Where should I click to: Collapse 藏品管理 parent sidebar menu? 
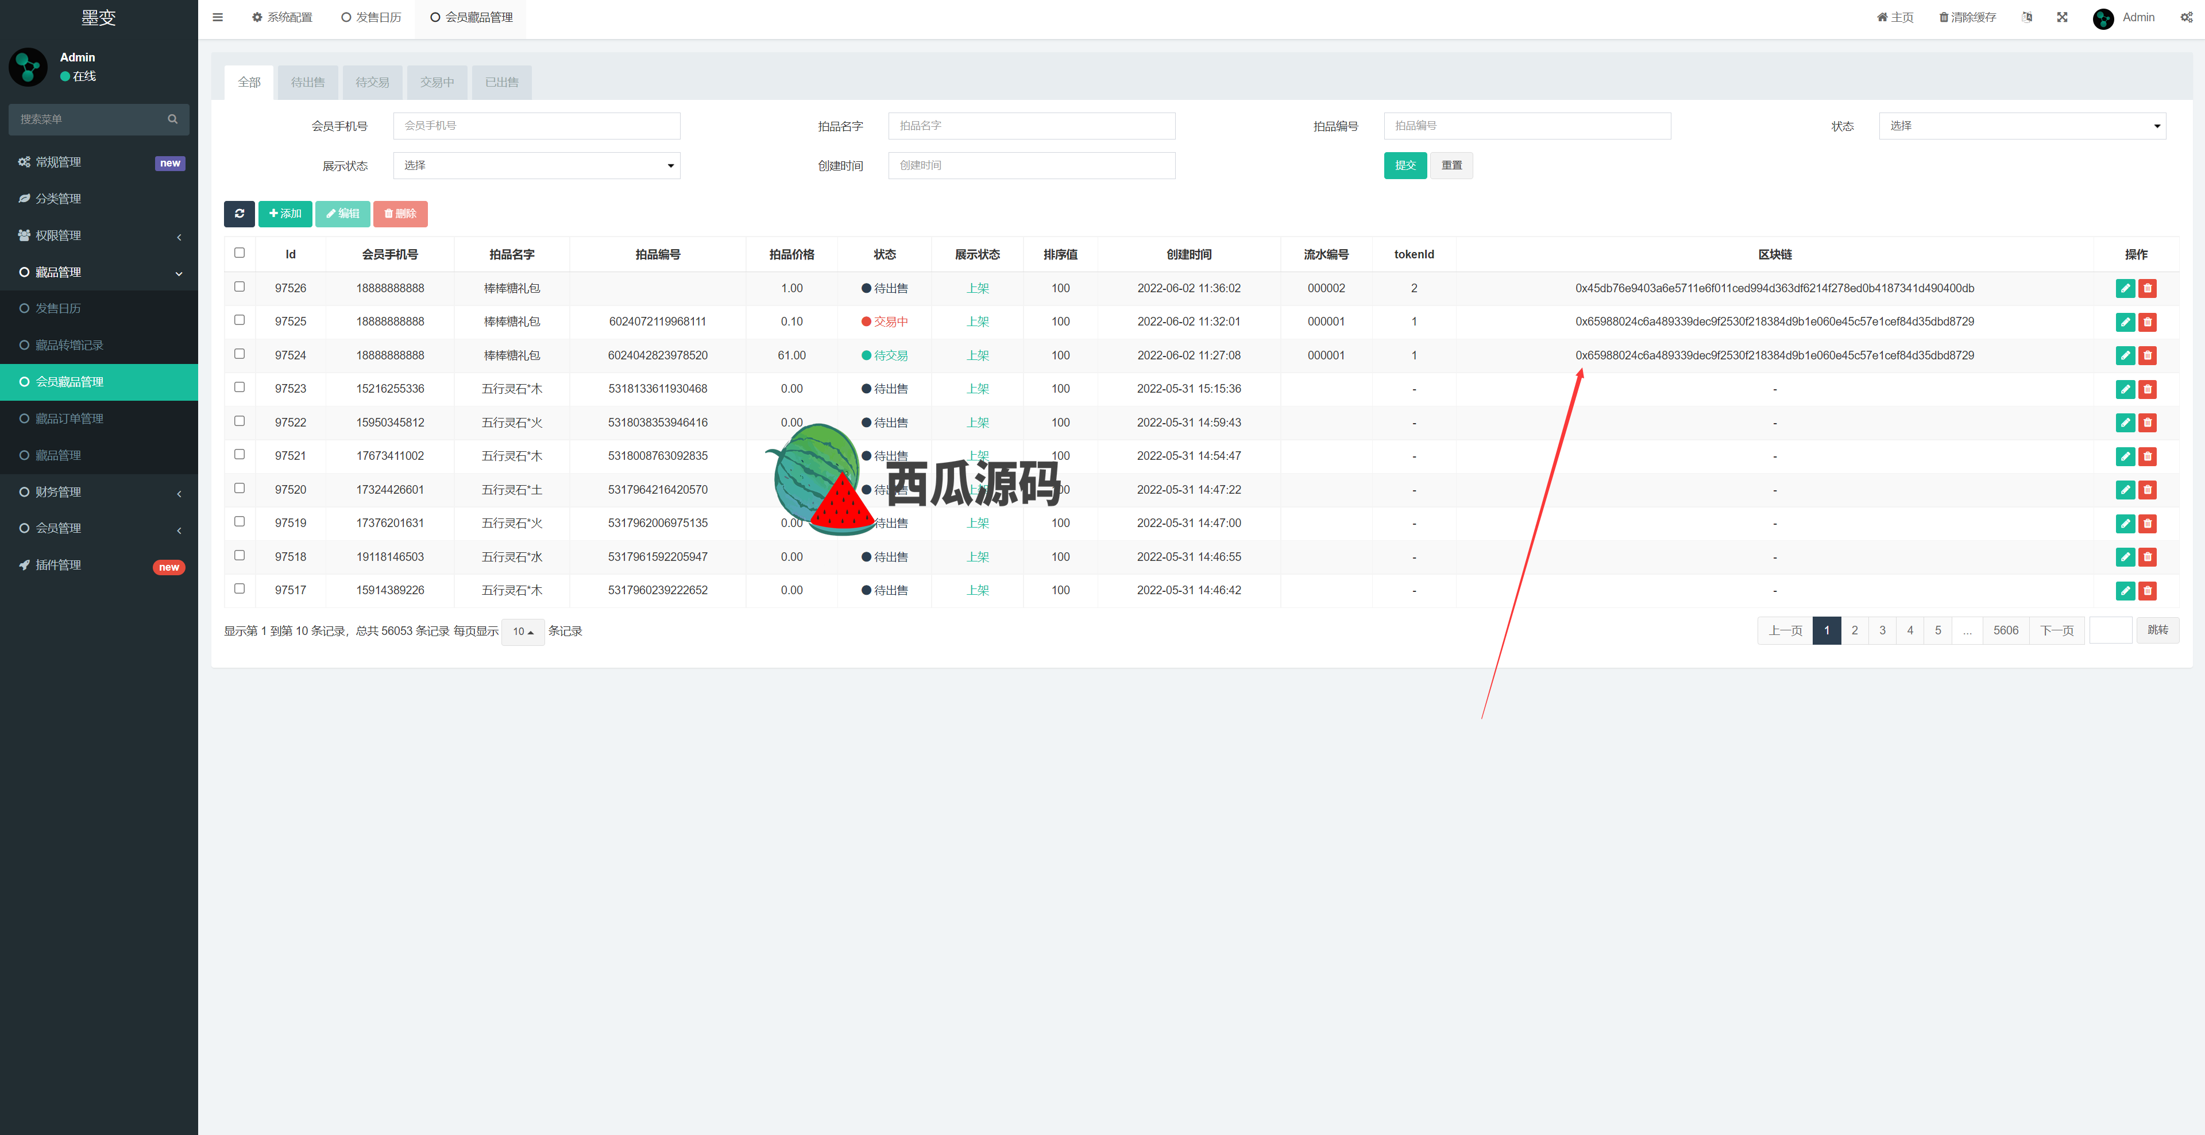coord(98,272)
